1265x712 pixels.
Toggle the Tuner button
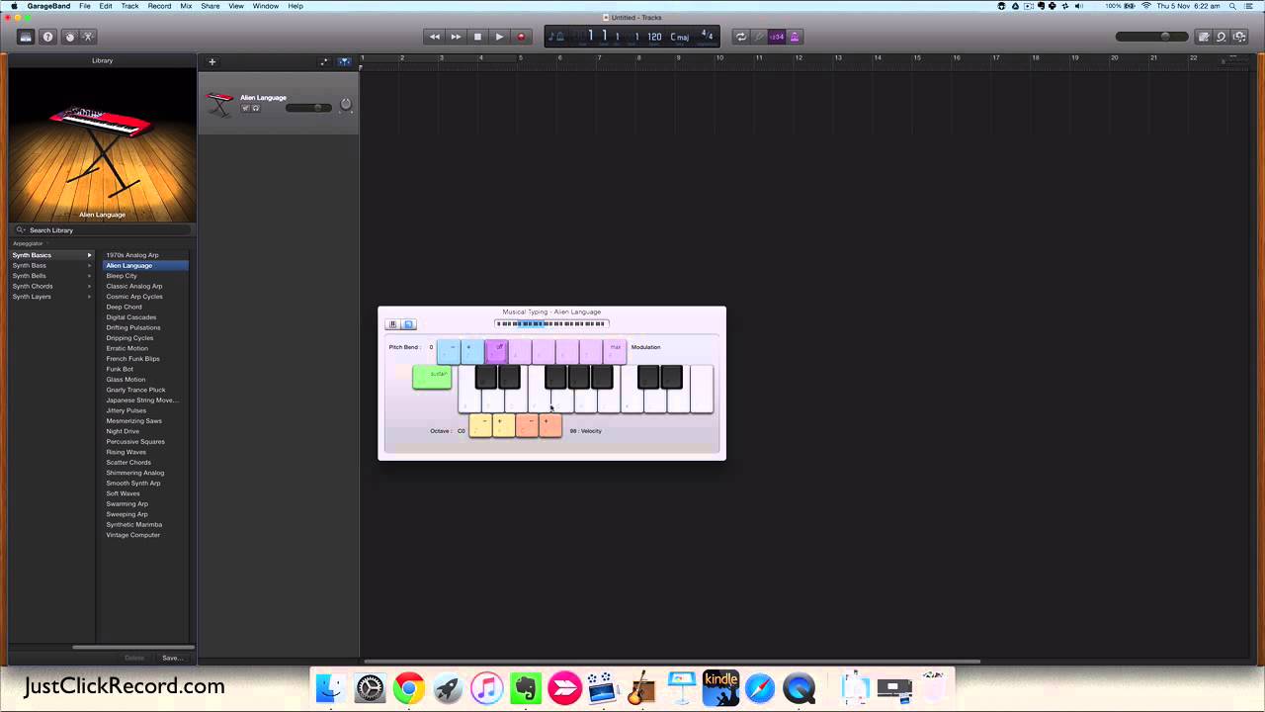pyautogui.click(x=760, y=37)
